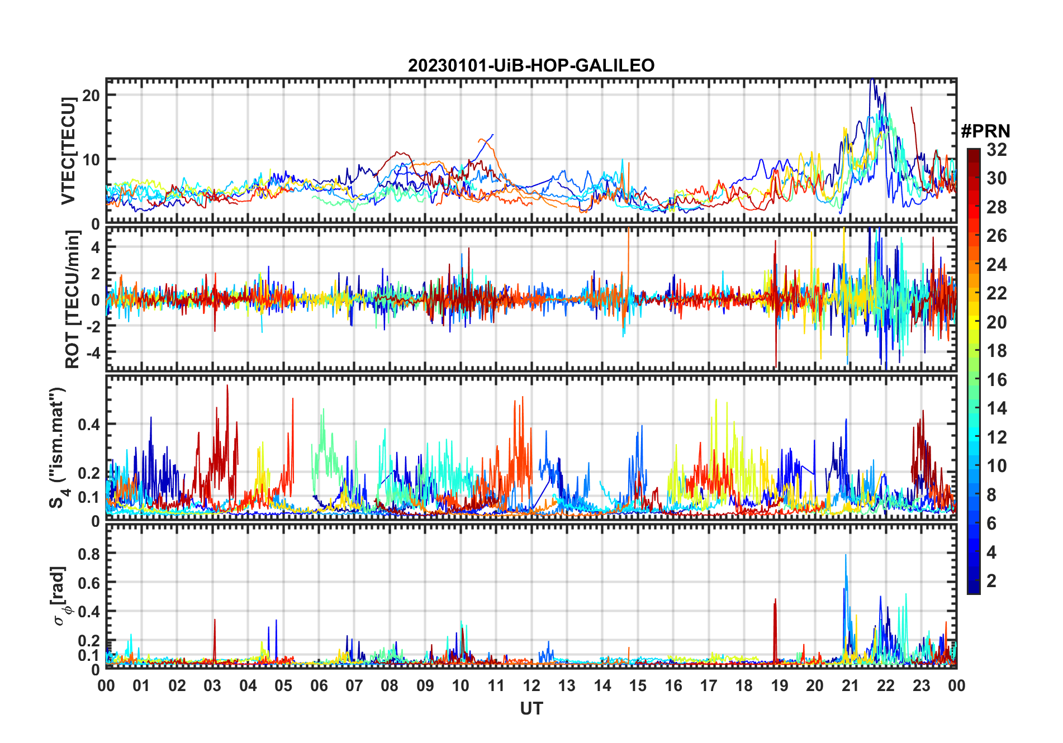Click colorbar tick label 22
The image size is (1063, 743).
coord(996,293)
